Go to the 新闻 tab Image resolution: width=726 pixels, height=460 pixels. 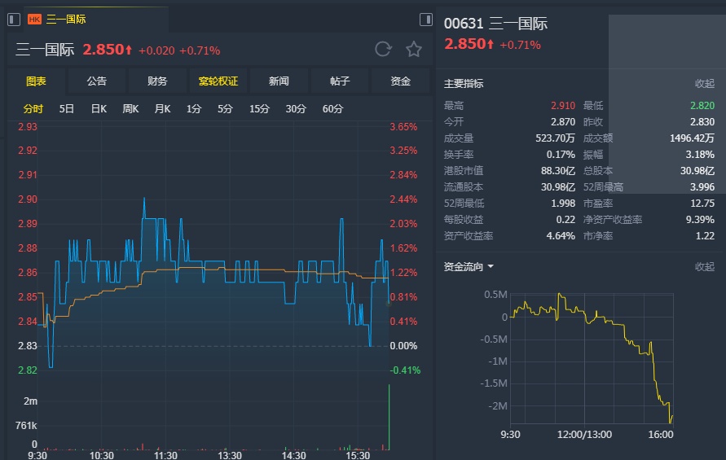pyautogui.click(x=279, y=81)
